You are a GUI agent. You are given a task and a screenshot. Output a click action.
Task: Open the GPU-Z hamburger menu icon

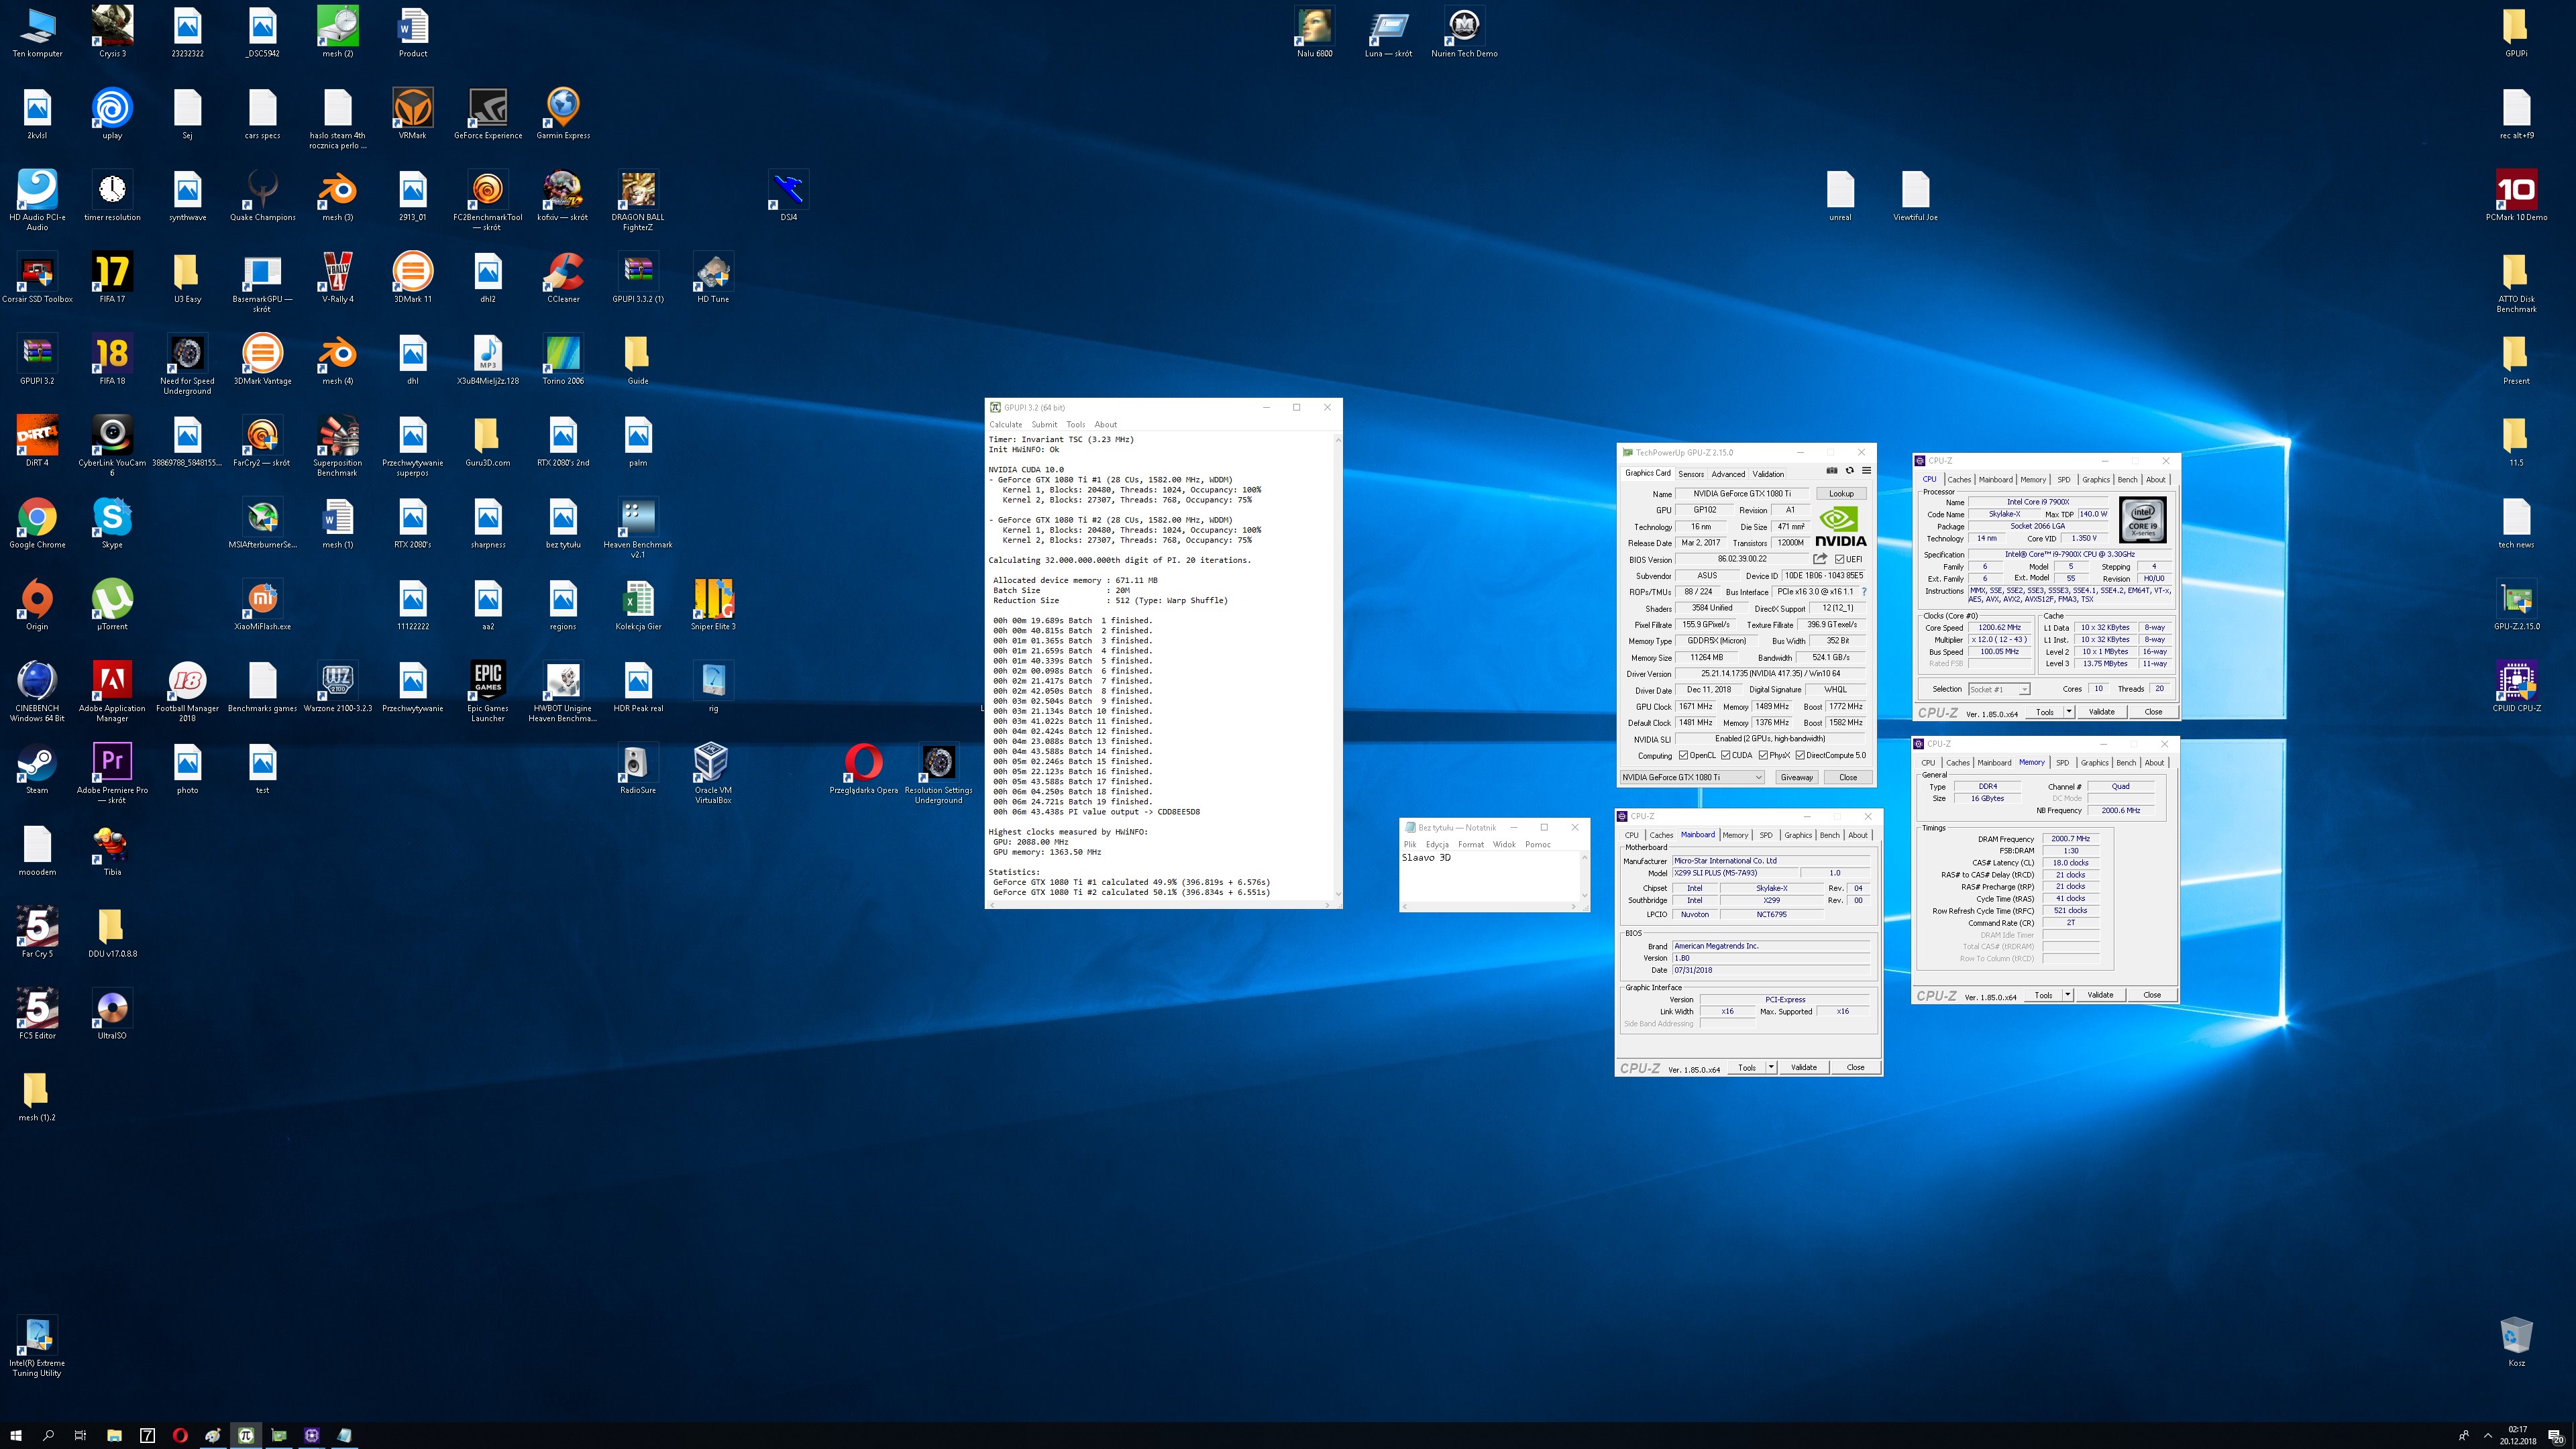pos(1866,470)
